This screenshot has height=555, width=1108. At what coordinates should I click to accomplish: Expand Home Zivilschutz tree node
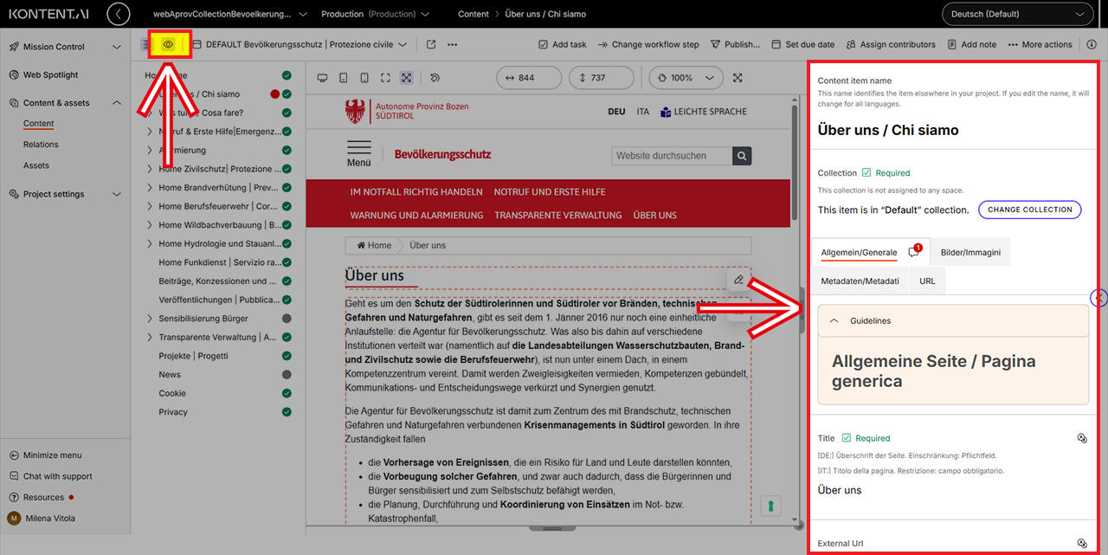click(150, 169)
